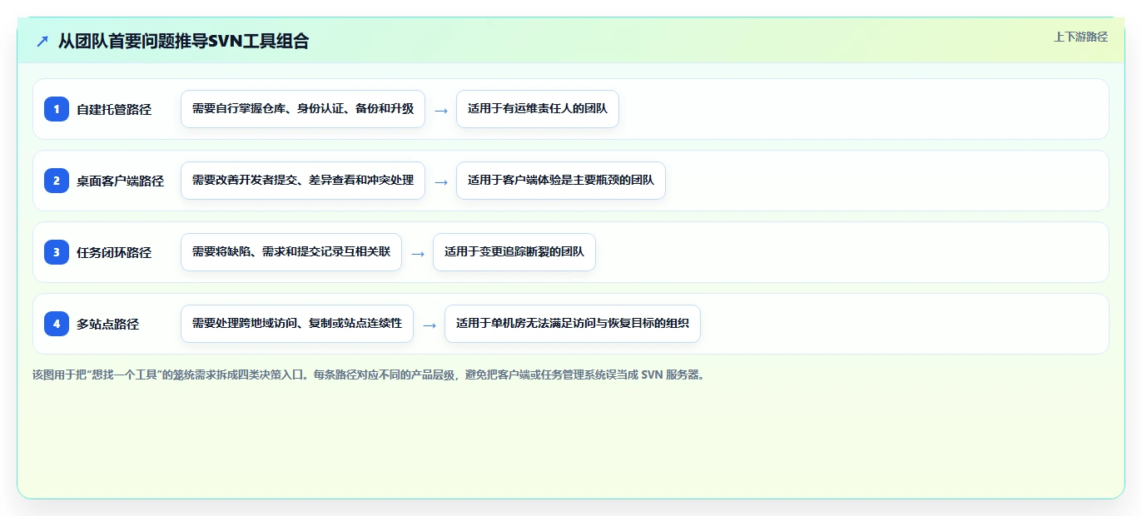Click the number 1 badge for 自建托管路径

point(57,109)
